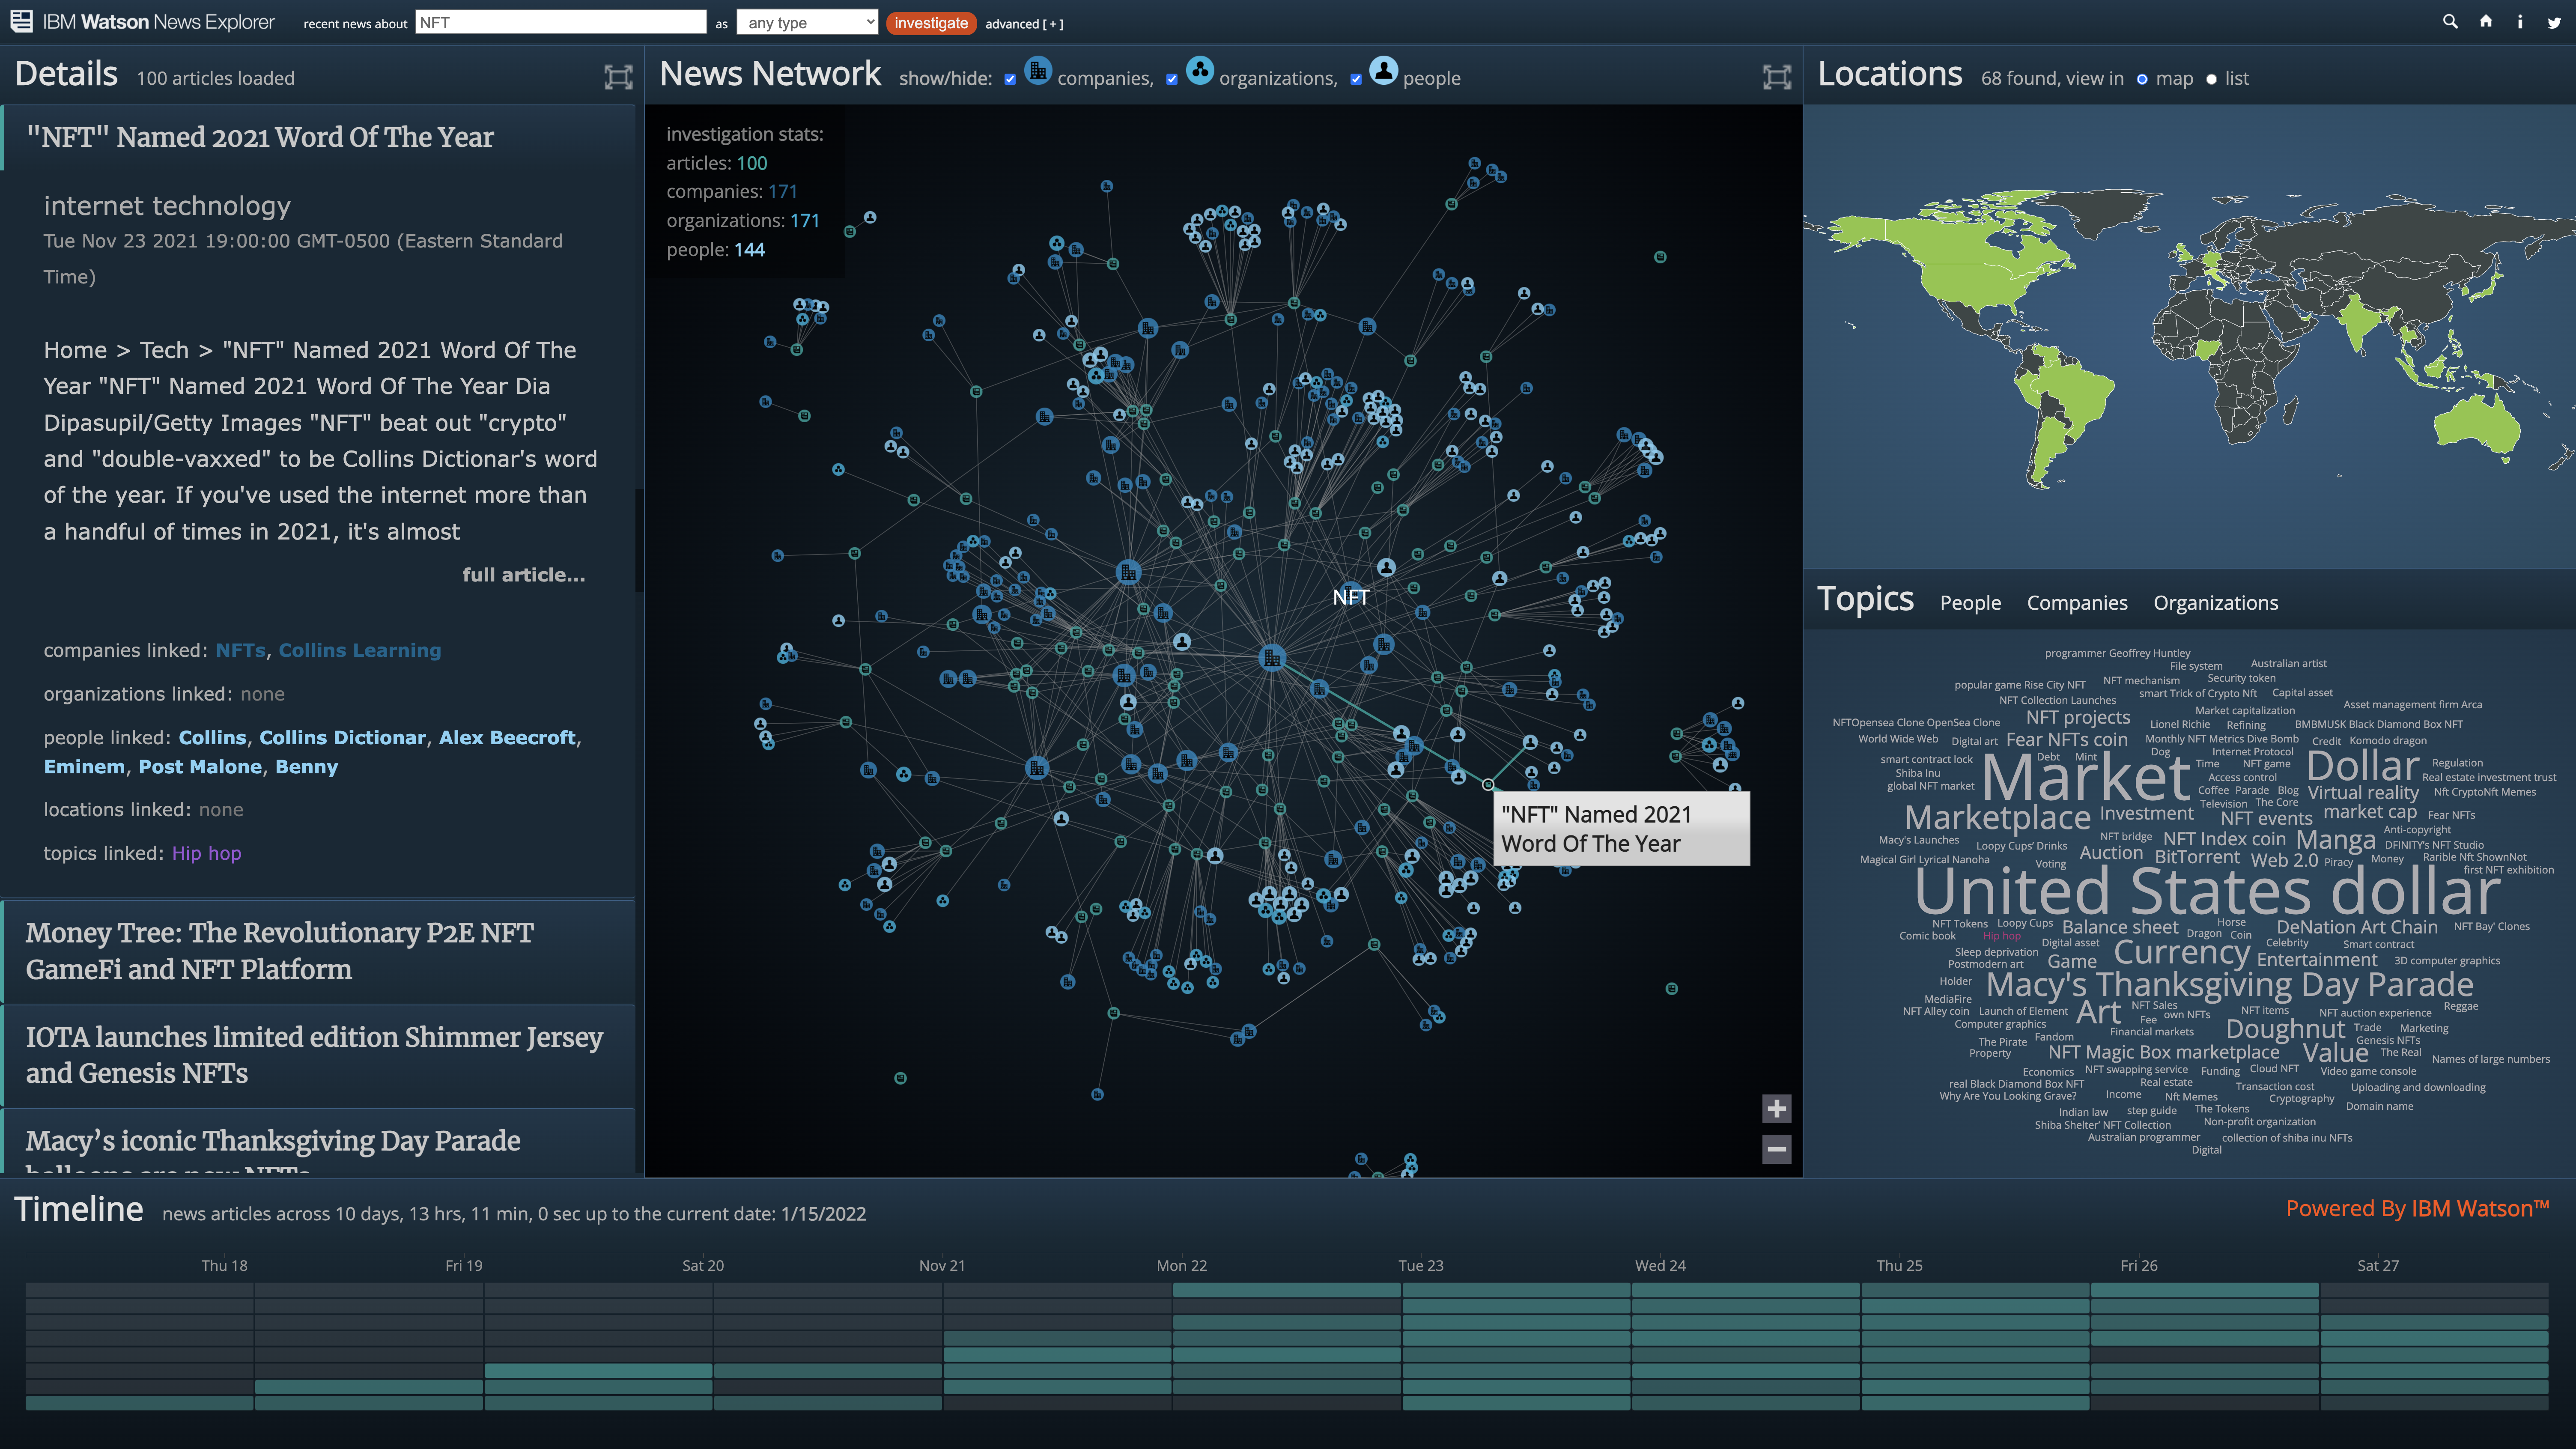This screenshot has width=2576, height=1449.
Task: Disable the people nodes checkbox
Action: 1356,79
